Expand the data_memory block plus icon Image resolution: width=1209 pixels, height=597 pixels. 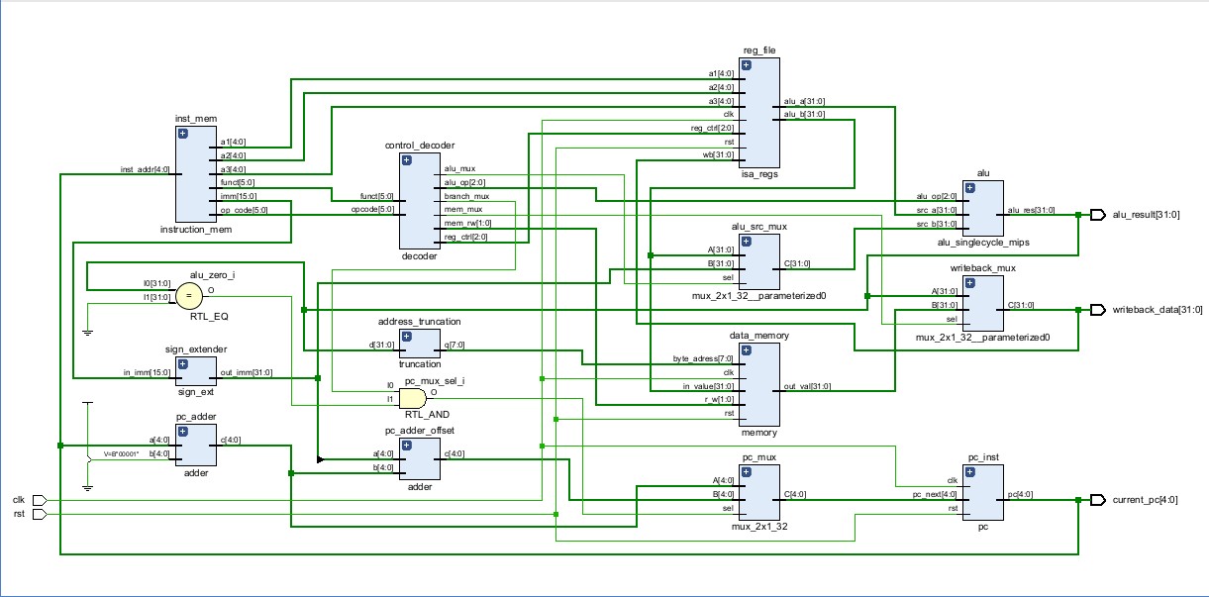tap(747, 349)
